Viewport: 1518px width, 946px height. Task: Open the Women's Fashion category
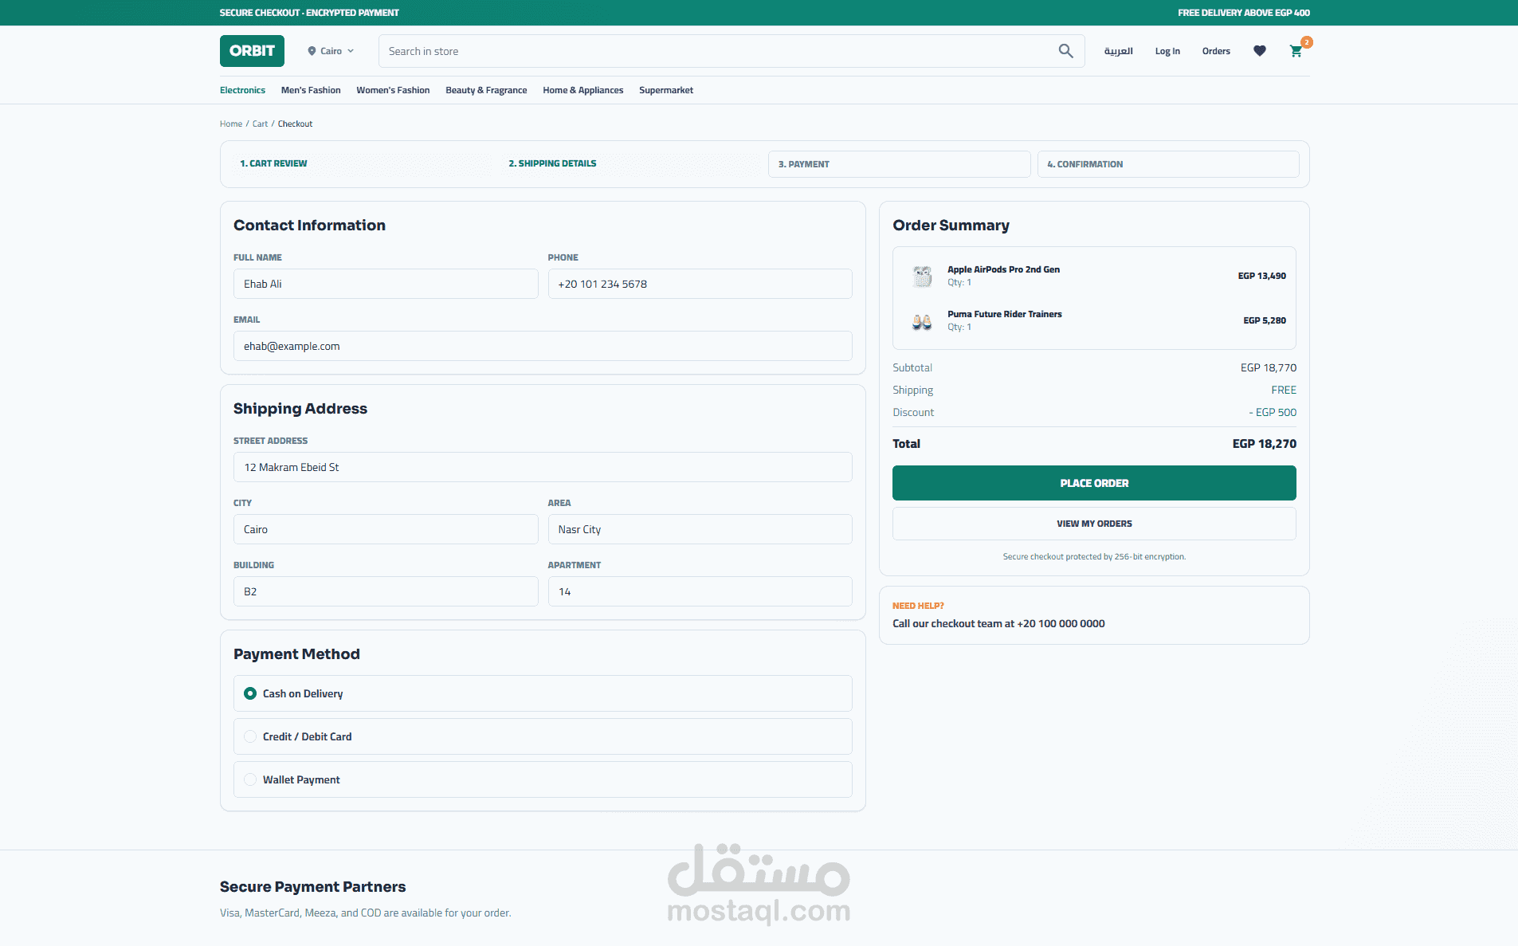point(393,90)
